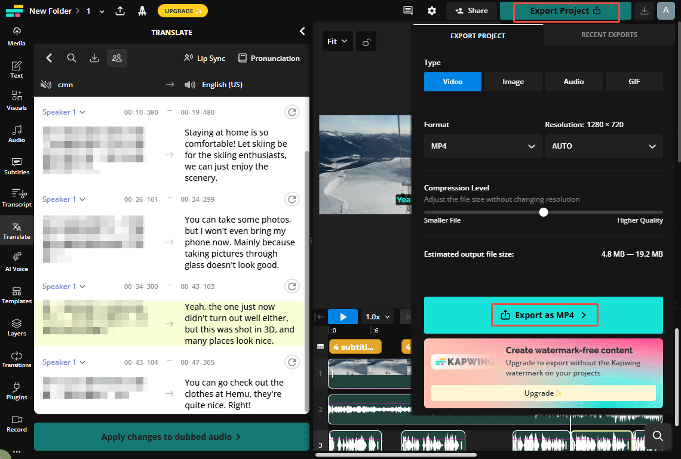Viewport: 681px width, 459px height.
Task: Open the Fit zoom dropdown
Action: [x=338, y=41]
